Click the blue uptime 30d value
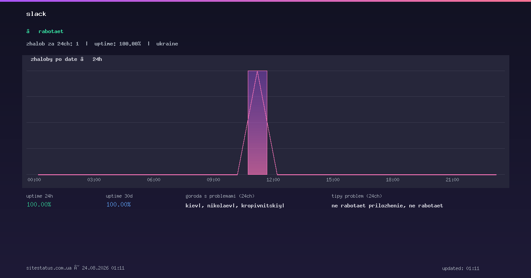 coord(119,204)
